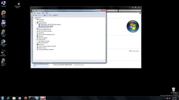Screen dimensions: 179x100
Task: Collapse the Other devices category arrow
Action: (x=36, y=39)
